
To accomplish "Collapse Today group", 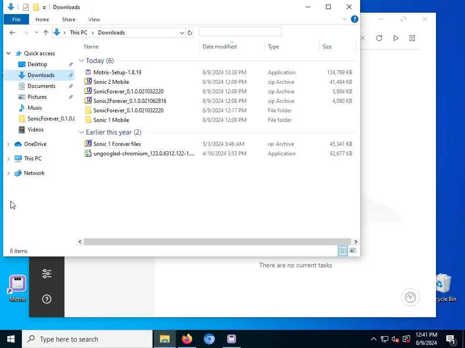I will (81, 61).
